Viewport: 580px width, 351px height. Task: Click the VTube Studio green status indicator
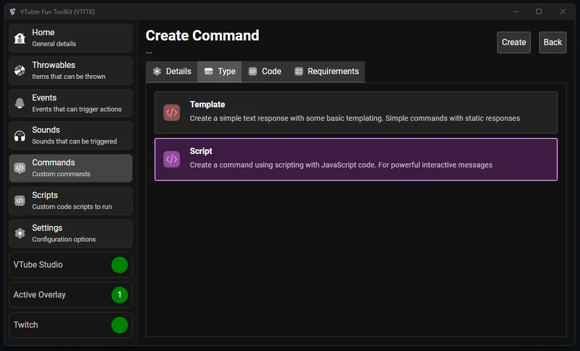[120, 265]
